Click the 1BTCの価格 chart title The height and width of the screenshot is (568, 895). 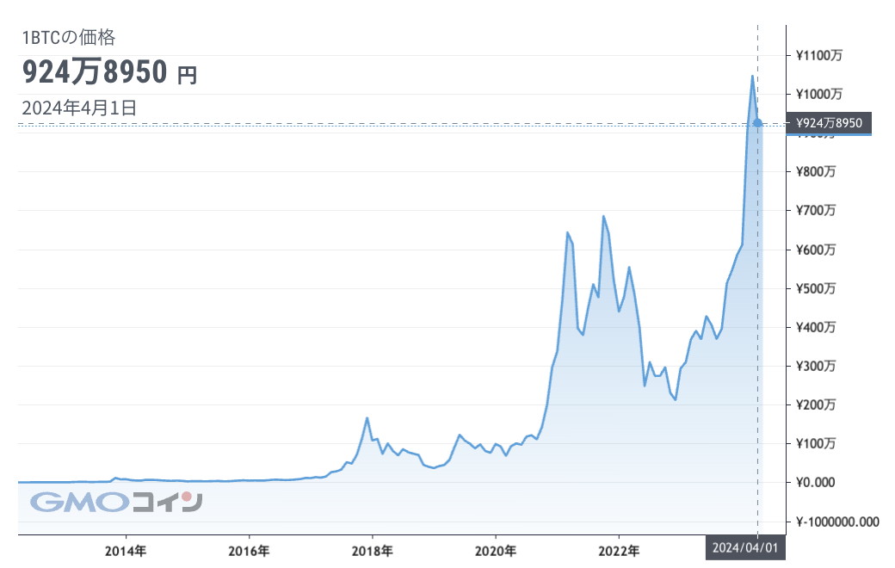69,38
